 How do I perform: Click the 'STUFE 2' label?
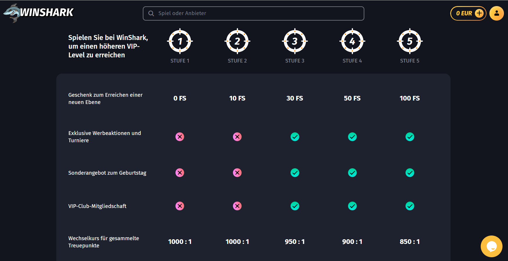237,61
